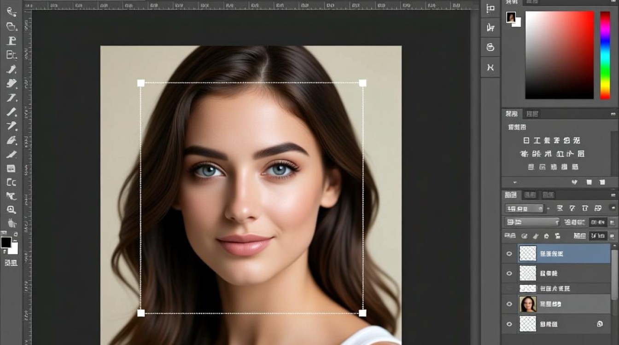Click the bottom-left handle of selection box

click(x=141, y=313)
